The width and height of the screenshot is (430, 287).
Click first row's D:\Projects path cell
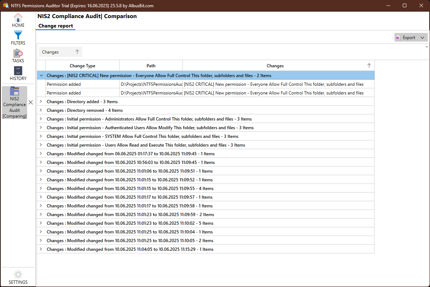pos(151,84)
